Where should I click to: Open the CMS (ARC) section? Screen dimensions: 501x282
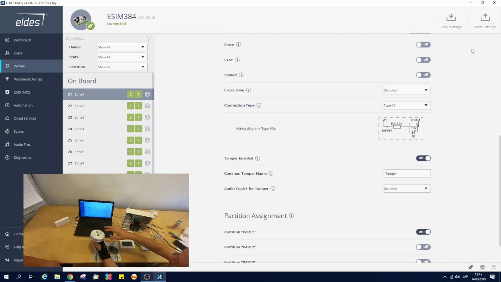[x=31, y=92]
